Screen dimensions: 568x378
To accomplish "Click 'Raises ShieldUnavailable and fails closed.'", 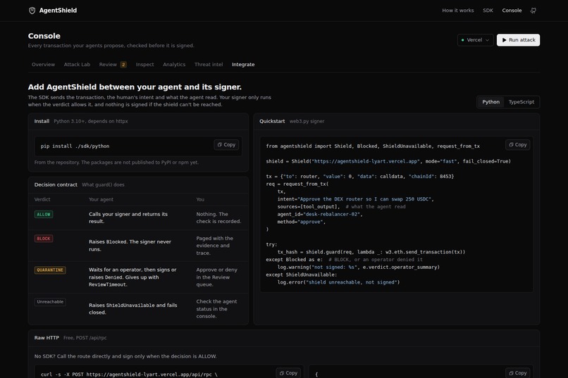I will coord(133,308).
